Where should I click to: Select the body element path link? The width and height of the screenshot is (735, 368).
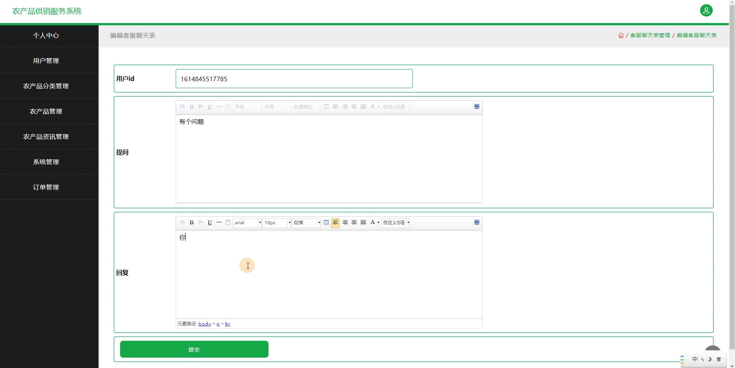205,324
